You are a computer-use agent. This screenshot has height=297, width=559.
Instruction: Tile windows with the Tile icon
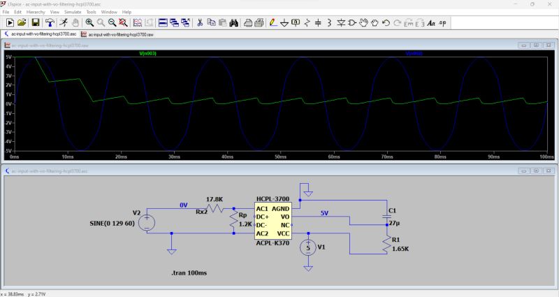point(163,23)
